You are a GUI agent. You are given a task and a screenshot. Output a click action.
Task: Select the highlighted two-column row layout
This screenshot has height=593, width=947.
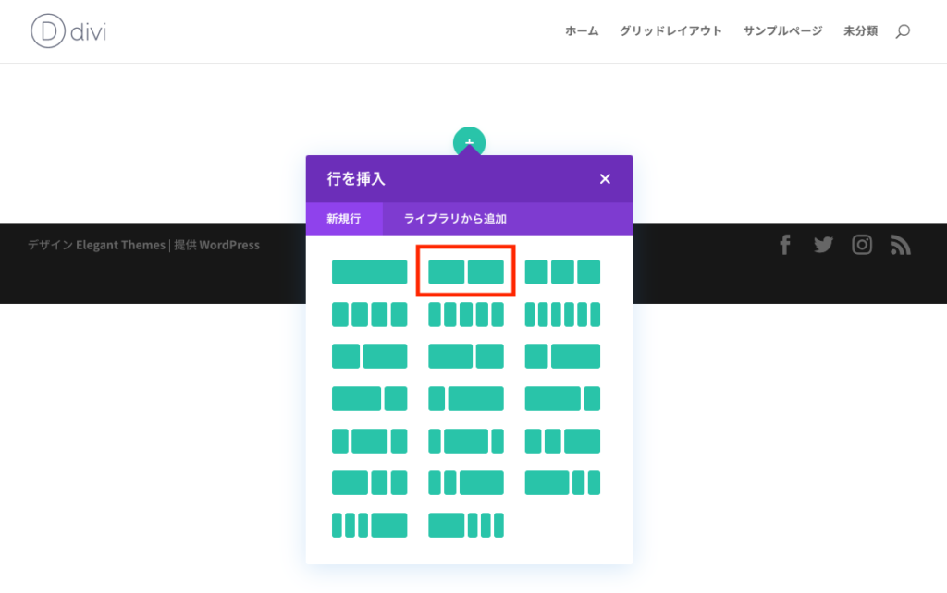point(465,272)
